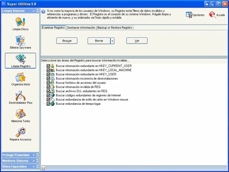Click the regiones de Internet globe icon

53,95
